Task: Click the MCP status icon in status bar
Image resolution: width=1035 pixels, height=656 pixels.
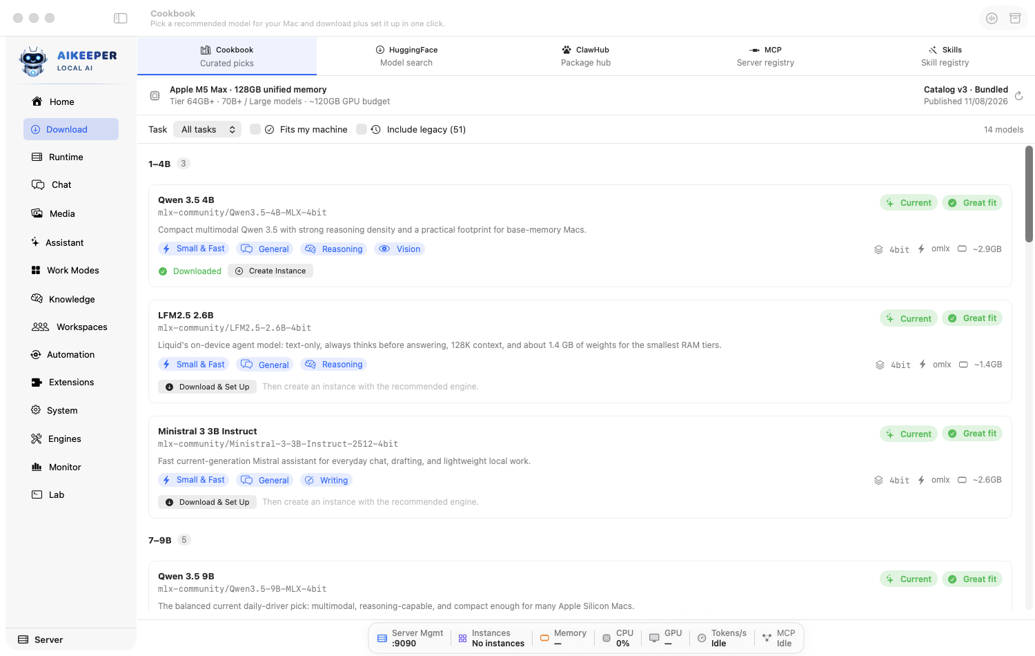Action: point(767,638)
